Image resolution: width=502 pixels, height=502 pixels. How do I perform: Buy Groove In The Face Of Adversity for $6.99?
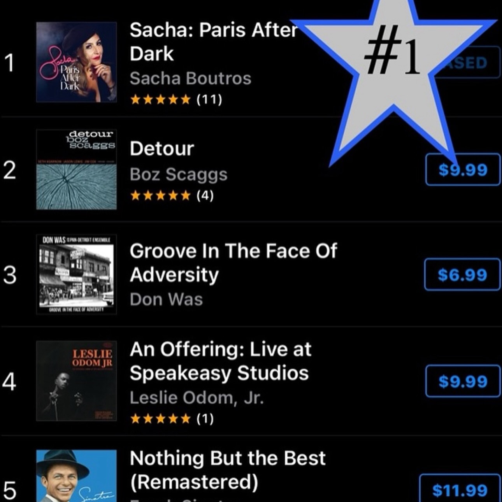(x=462, y=275)
